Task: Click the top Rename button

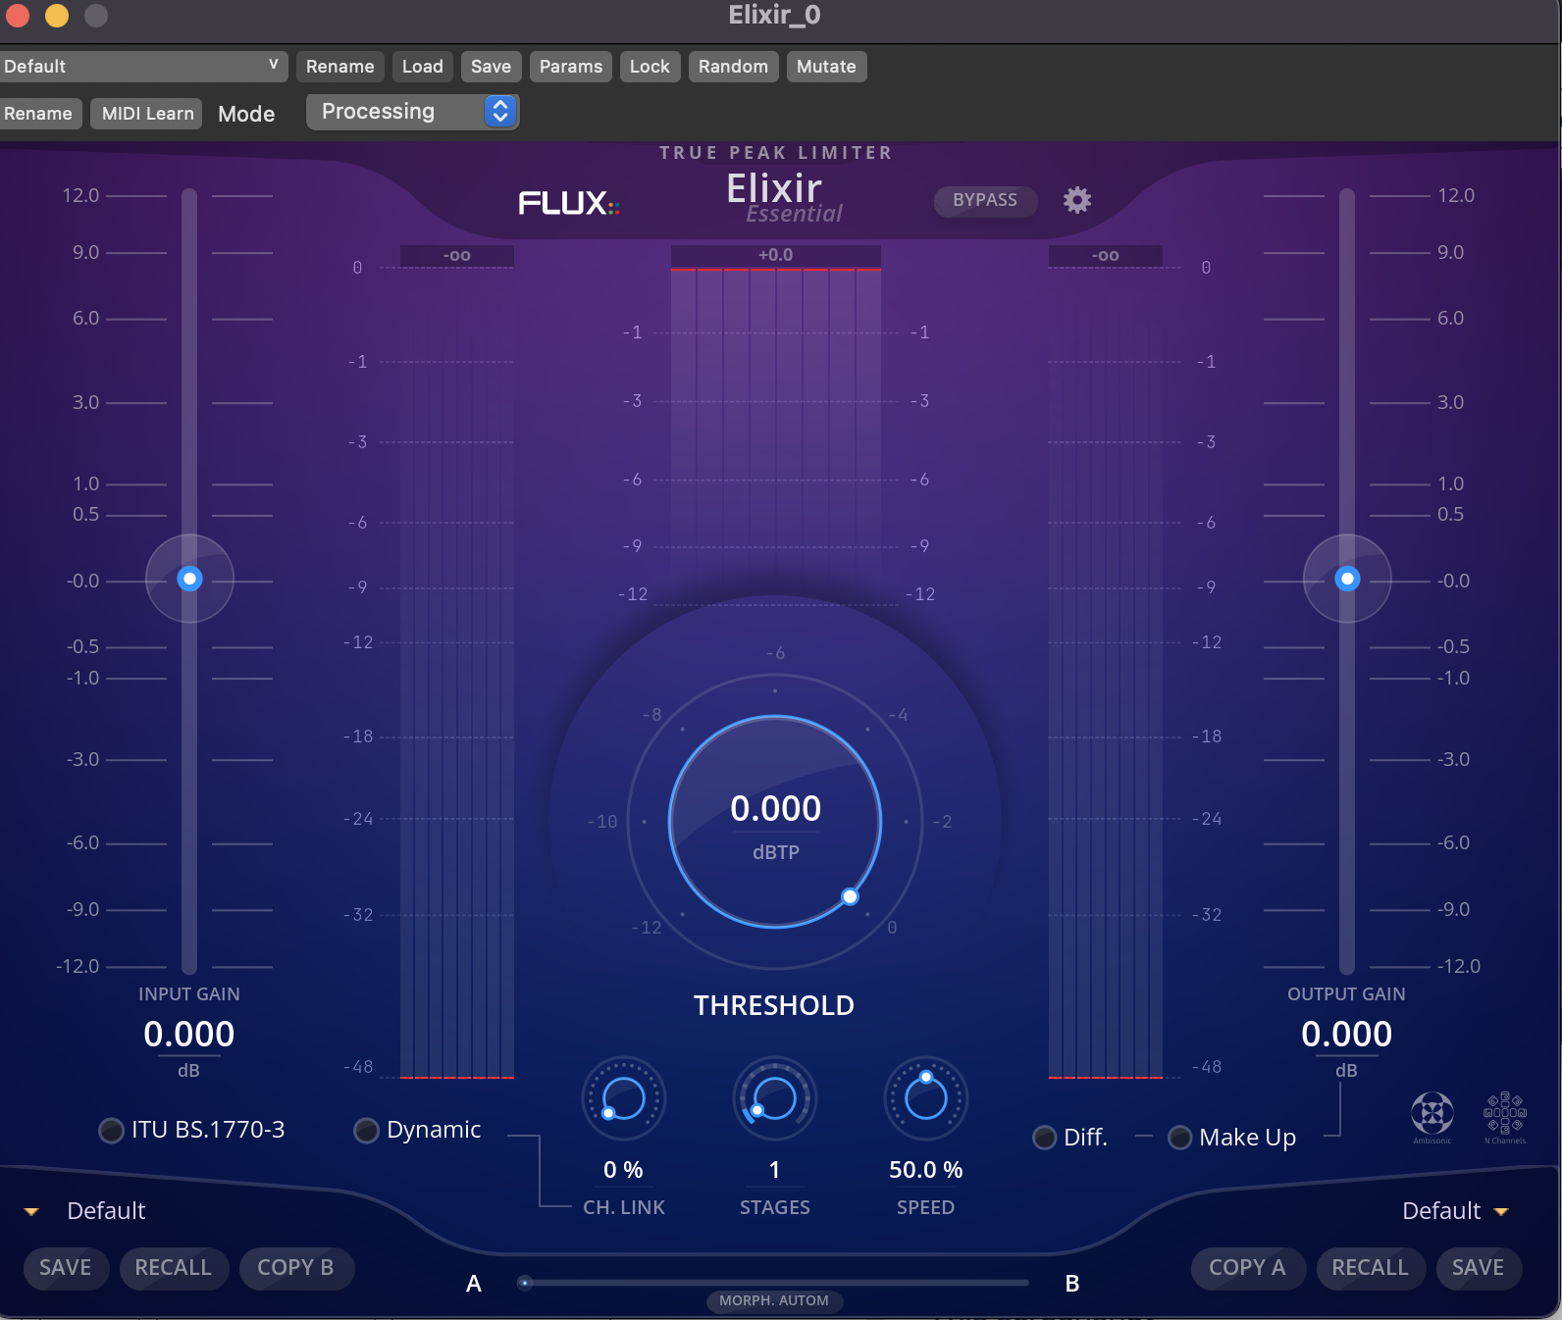Action: click(x=339, y=67)
